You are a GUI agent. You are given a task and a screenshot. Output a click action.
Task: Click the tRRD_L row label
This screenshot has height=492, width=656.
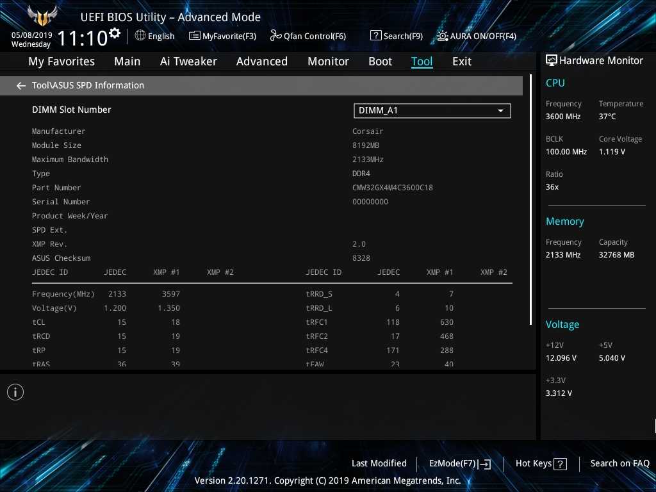[319, 308]
